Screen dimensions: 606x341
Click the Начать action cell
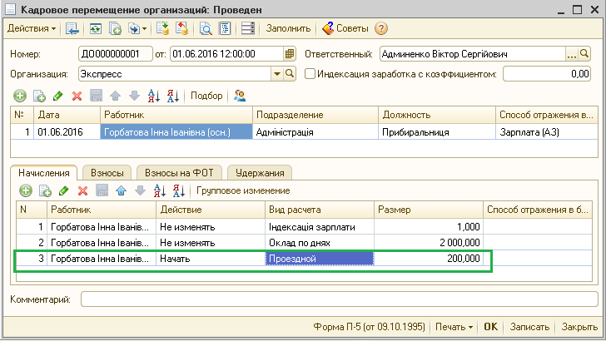click(x=211, y=259)
